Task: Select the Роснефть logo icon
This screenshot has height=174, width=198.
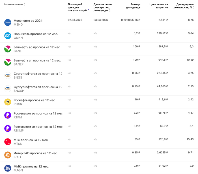Action: tap(8, 102)
